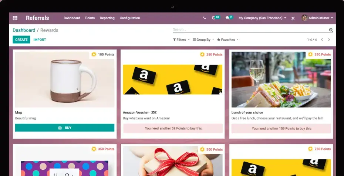Screen dimensions: 344x176
Task: Open the Favorites dropdown
Action: (x=227, y=40)
